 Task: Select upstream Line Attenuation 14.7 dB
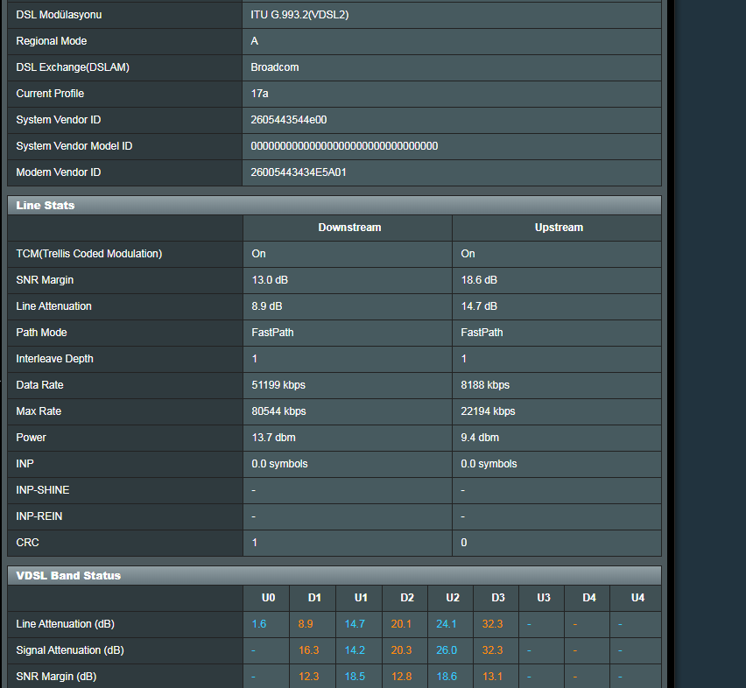pyautogui.click(x=479, y=306)
